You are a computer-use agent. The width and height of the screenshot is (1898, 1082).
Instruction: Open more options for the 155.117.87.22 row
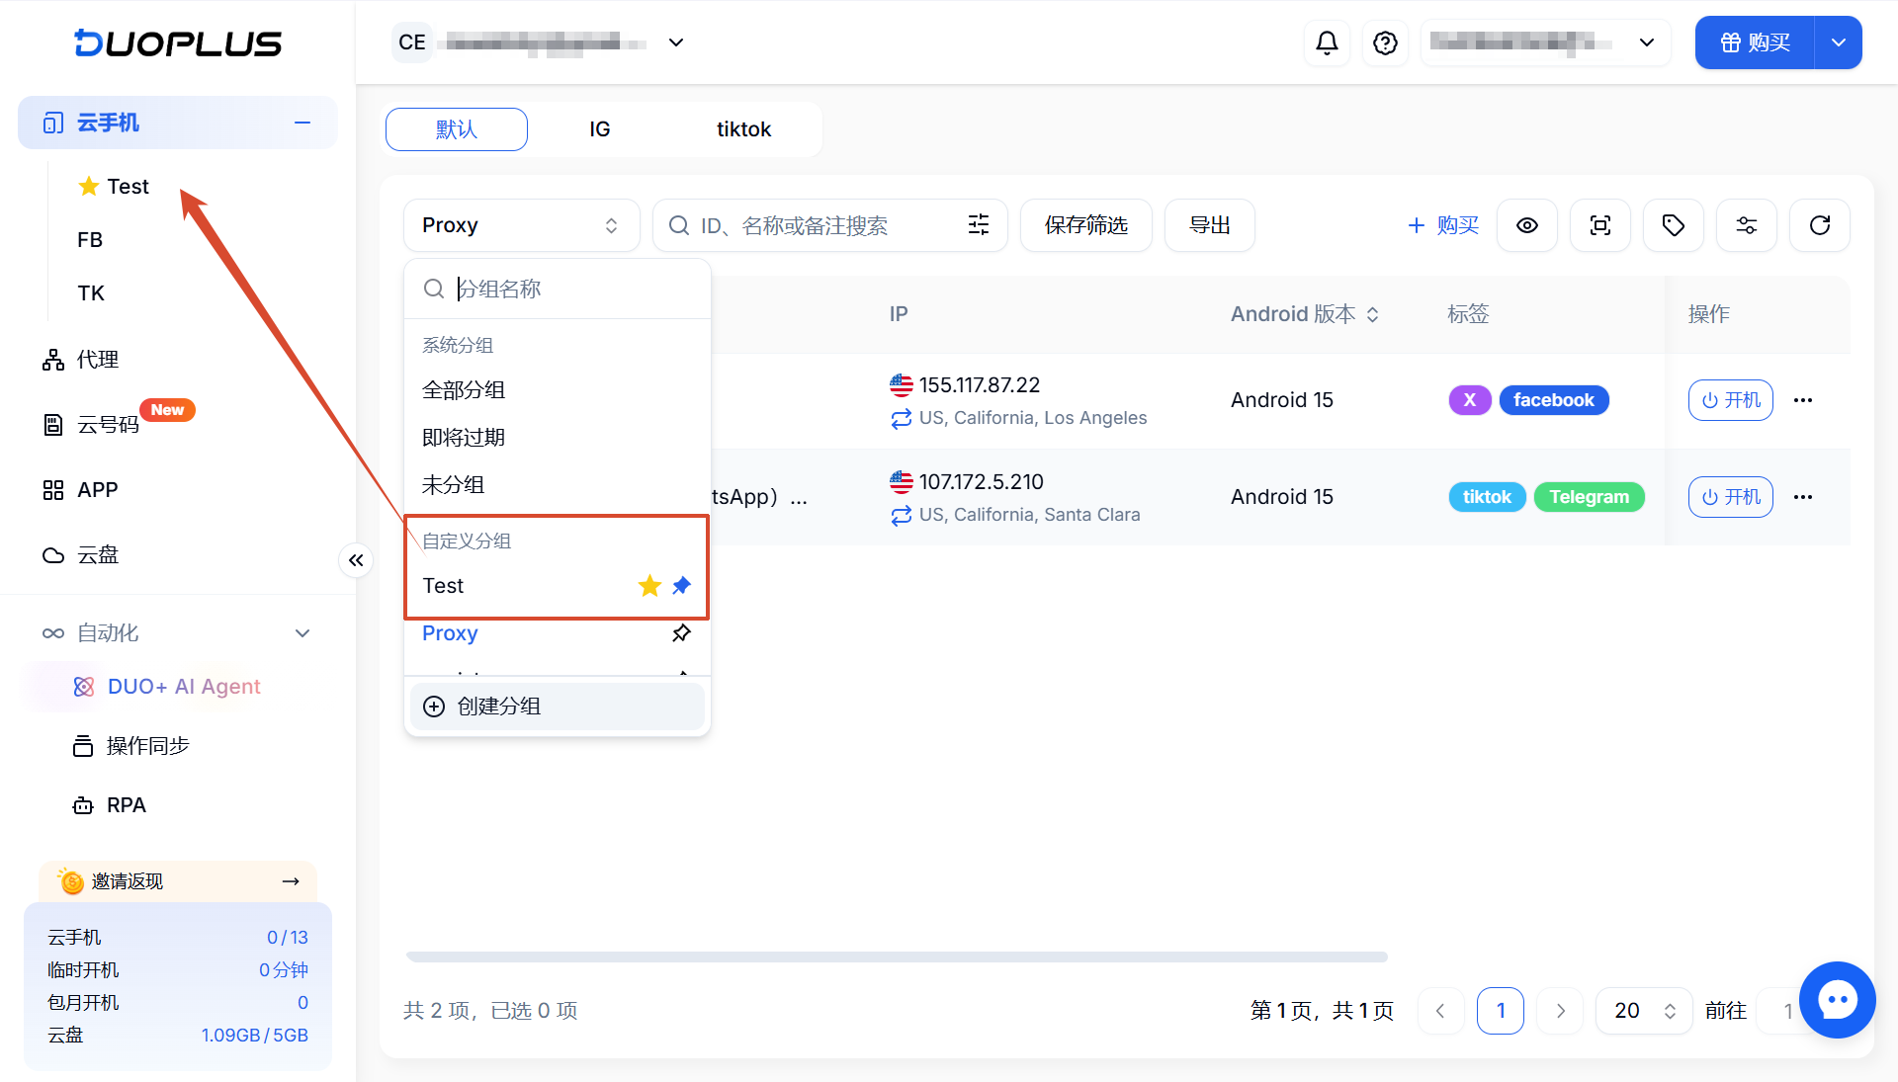1803,400
